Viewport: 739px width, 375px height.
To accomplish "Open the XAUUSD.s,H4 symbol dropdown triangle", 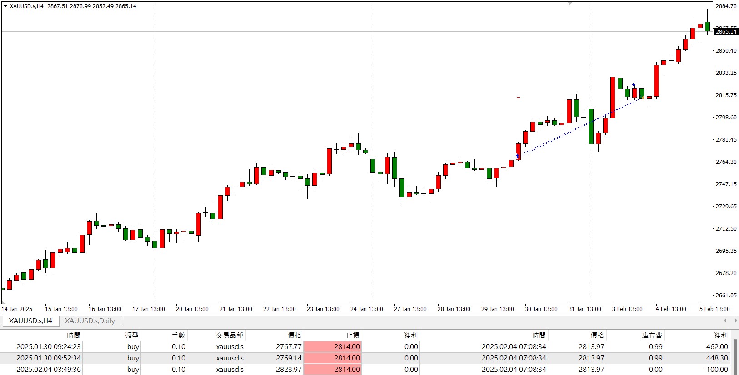I will click(5, 6).
